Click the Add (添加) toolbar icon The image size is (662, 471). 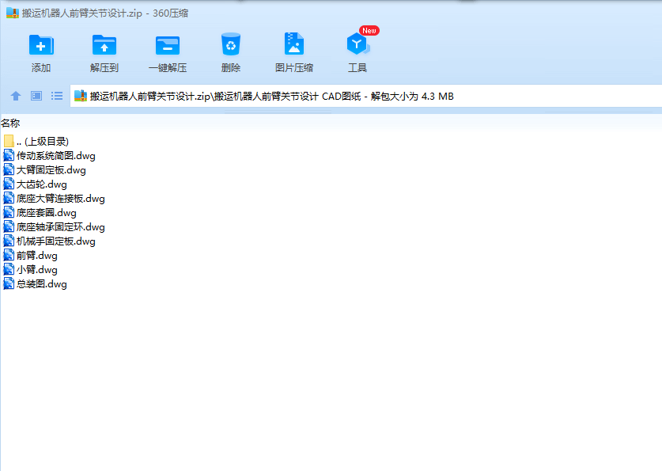(x=41, y=45)
